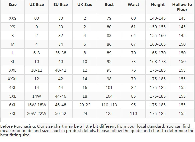This screenshot has height=142, width=195.
Task: Select the 140-145 height cell
Action: (x=158, y=18)
